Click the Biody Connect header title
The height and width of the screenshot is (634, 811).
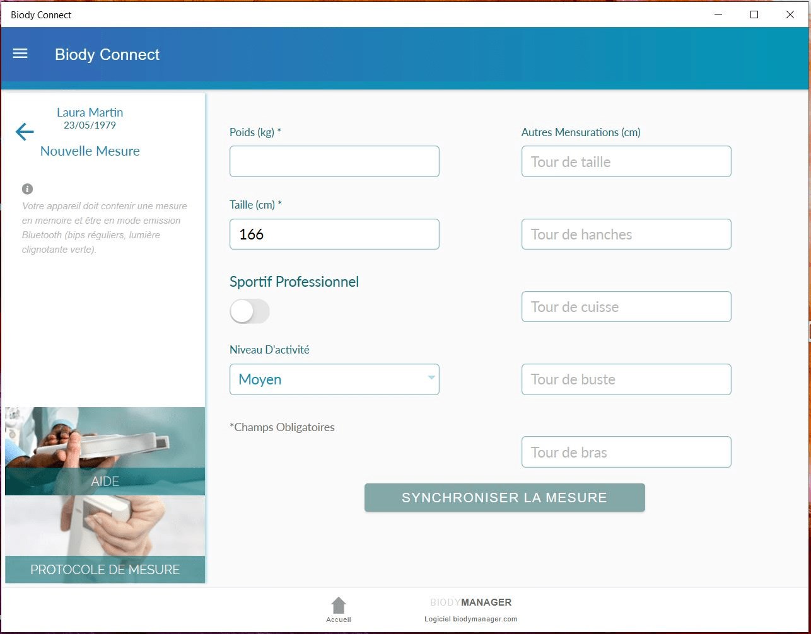107,54
